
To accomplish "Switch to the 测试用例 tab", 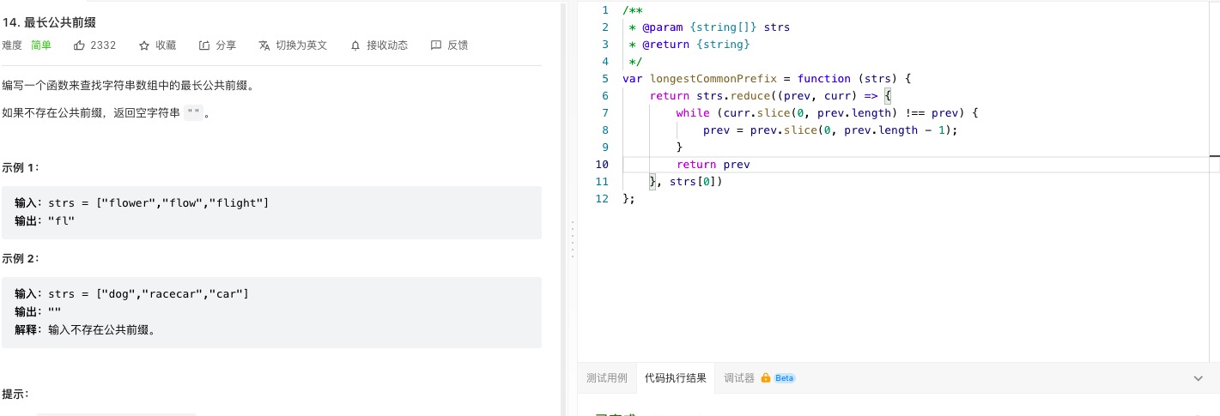I will 607,378.
